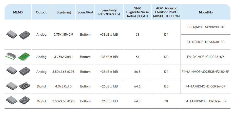Click the dark microphone image in last row
234x113 pixels.
[24, 101]
